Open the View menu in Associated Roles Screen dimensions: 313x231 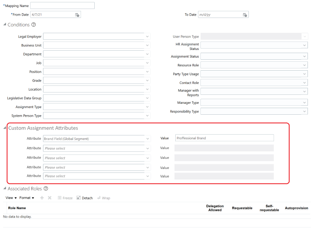(10, 198)
